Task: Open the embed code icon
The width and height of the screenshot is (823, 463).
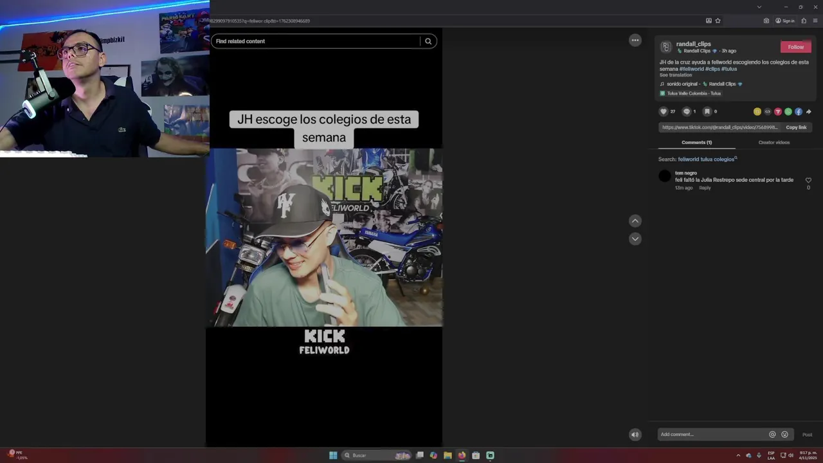Action: pos(768,111)
